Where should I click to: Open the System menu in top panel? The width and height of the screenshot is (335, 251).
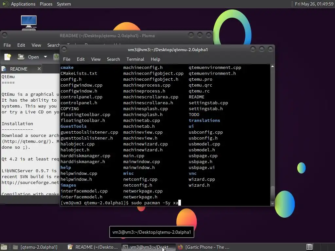coord(64,4)
